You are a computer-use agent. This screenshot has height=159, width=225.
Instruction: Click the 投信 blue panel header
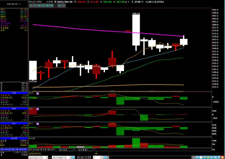[14, 109]
